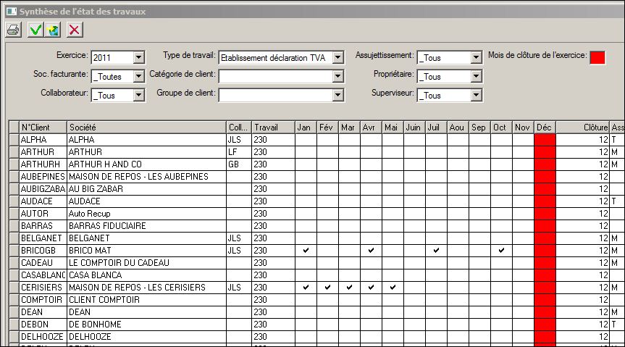
Task: Expand the Type de travail dropdown
Action: (337, 58)
